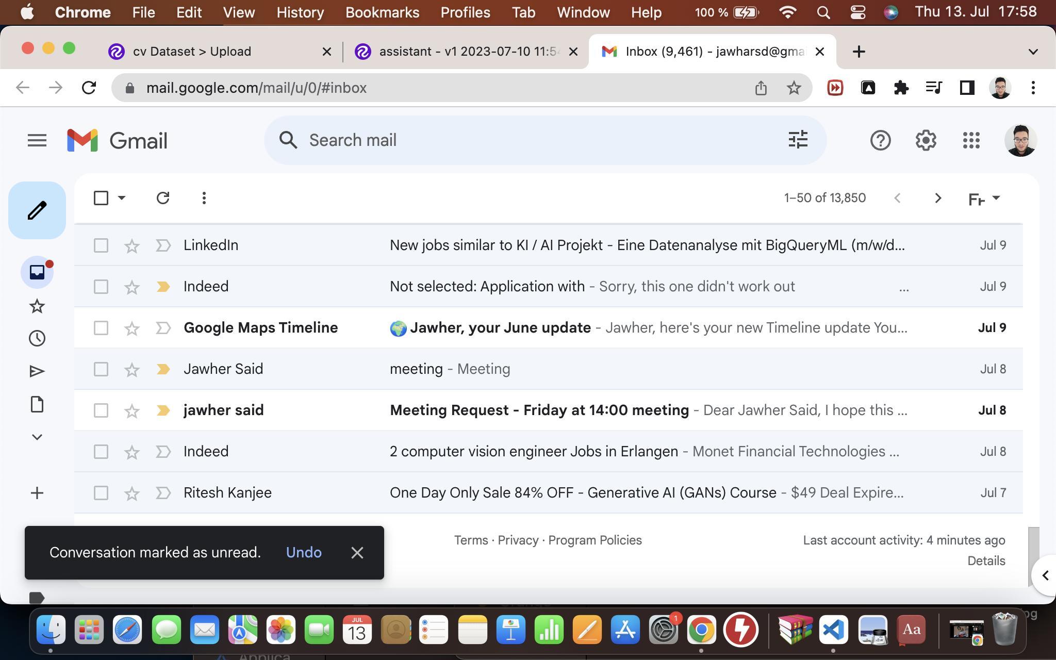This screenshot has height=660, width=1056.
Task: Refresh the inbox list
Action: [163, 198]
